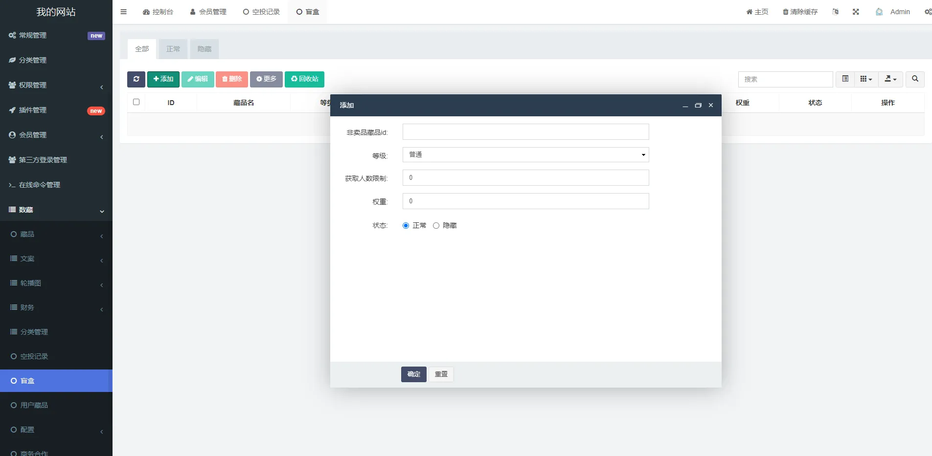Open 用户藏品 in the sidebar
Viewport: 932px width, 456px height.
[34, 405]
